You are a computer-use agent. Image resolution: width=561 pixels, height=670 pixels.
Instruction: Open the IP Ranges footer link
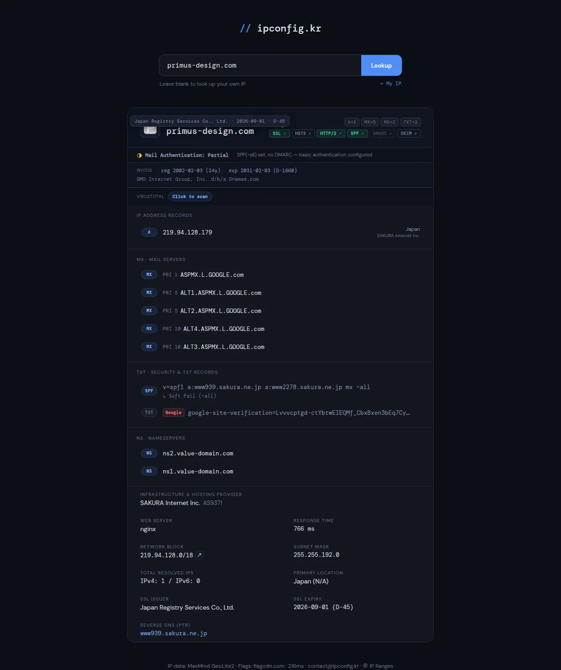tap(378, 666)
